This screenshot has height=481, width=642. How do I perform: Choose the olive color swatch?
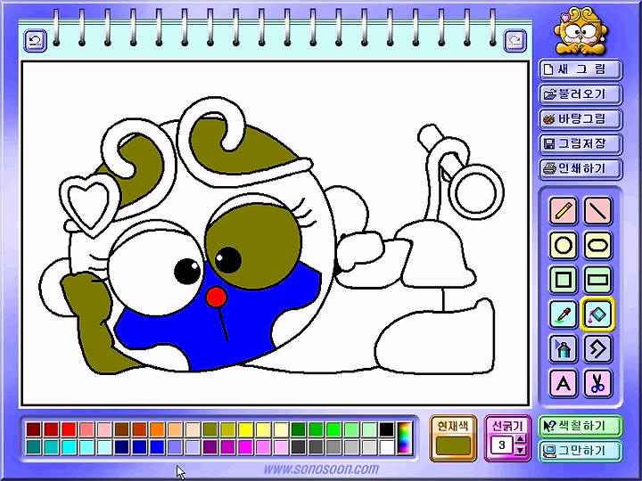(x=210, y=429)
